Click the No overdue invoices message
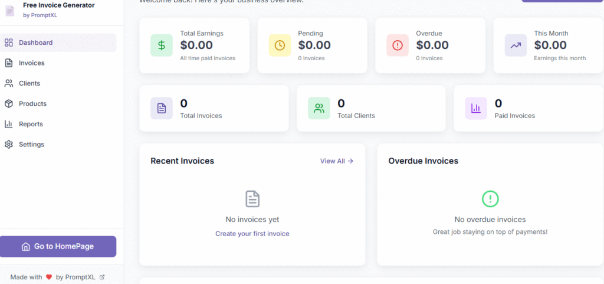 click(x=490, y=220)
